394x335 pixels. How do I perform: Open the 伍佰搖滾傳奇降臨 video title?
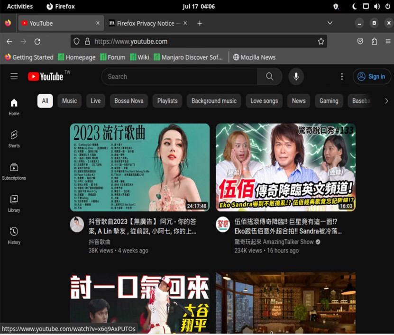pyautogui.click(x=288, y=226)
